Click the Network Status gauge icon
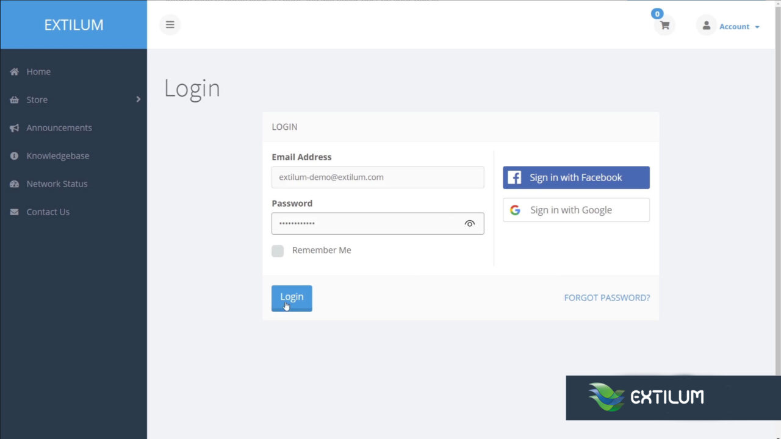The width and height of the screenshot is (781, 439). coord(14,184)
